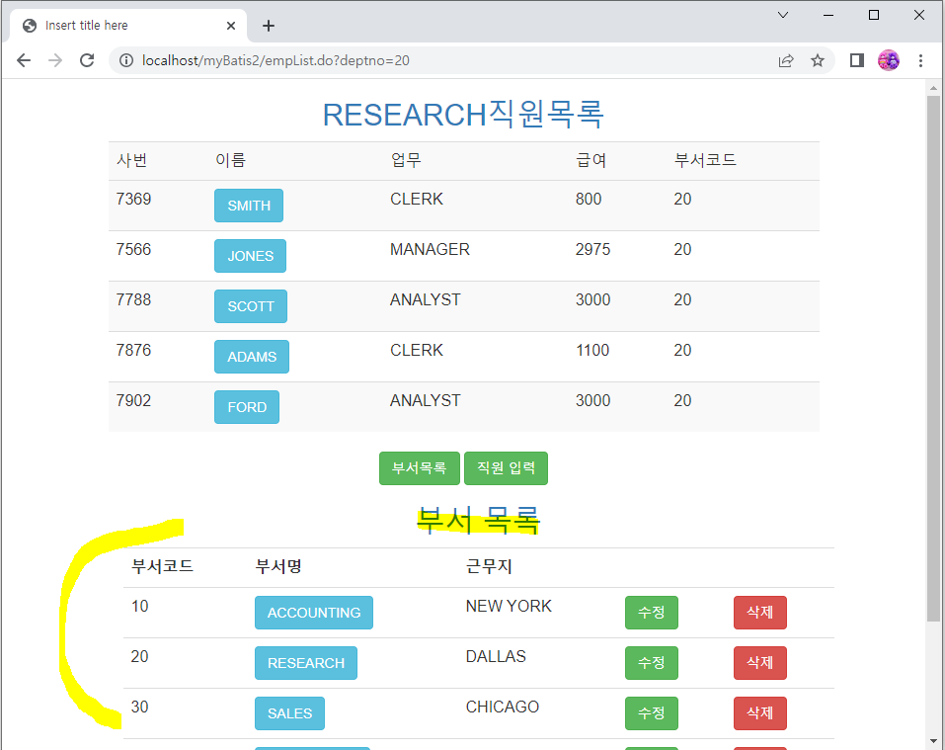Viewport: 945px width, 750px height.
Task: Click the 직원 입력 button
Action: (507, 468)
